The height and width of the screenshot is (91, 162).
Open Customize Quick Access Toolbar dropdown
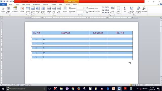click(x=13, y=1)
